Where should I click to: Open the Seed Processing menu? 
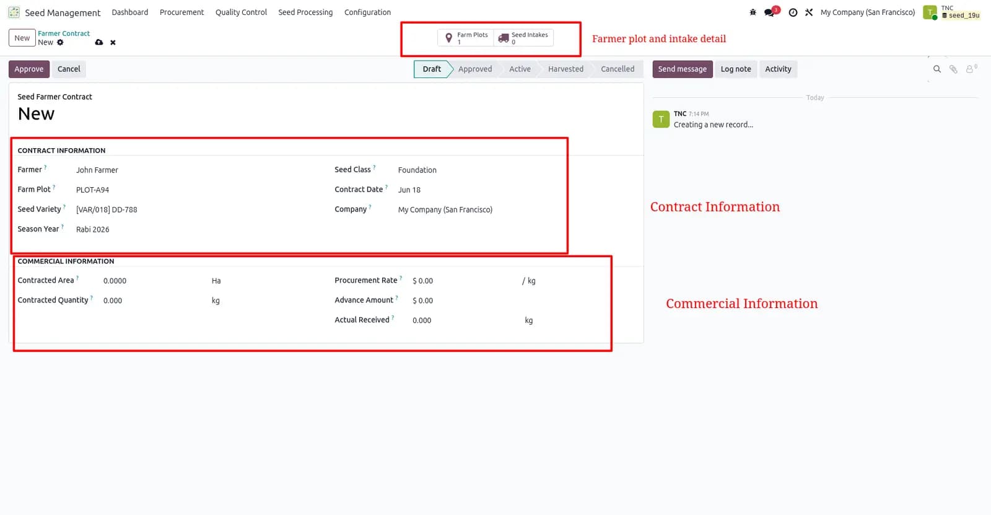(305, 12)
